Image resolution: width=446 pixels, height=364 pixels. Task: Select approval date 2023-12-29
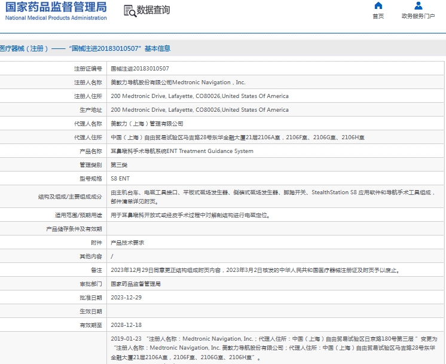point(126,298)
